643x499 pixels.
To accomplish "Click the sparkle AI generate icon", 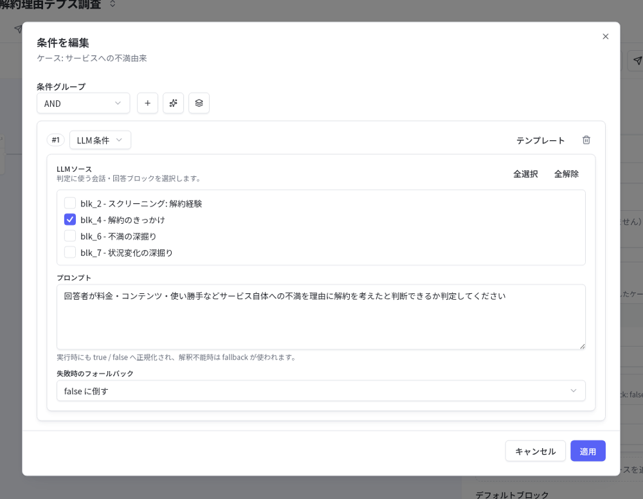I will pyautogui.click(x=173, y=103).
